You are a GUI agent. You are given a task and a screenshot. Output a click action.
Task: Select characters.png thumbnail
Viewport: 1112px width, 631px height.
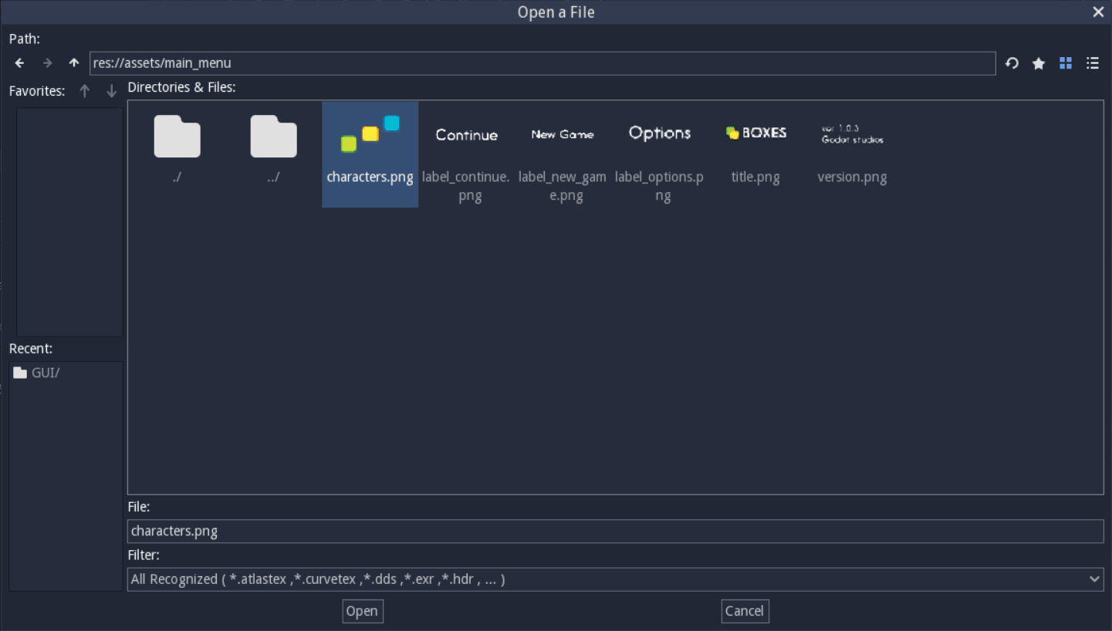point(370,154)
